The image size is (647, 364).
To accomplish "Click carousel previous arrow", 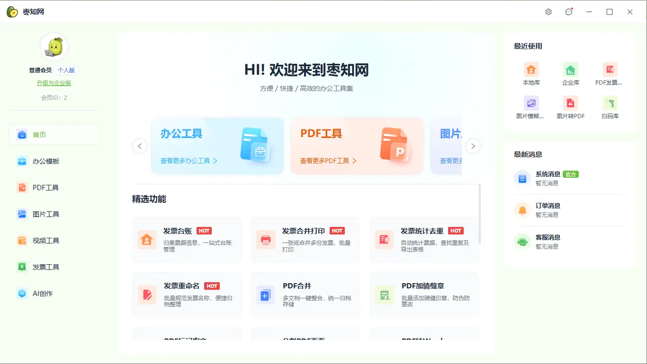I will tap(139, 146).
